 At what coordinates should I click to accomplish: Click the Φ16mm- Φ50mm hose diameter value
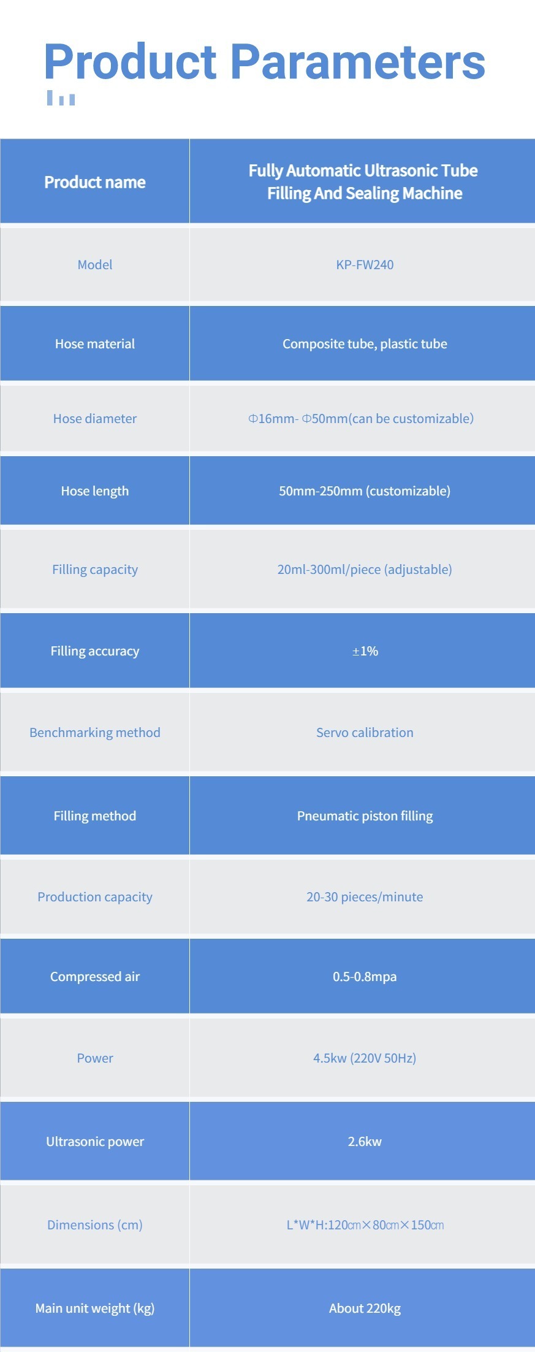361,419
